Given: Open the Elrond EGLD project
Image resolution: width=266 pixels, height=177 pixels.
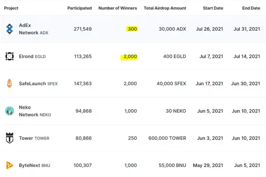Looking at the screenshot, I should [x=32, y=56].
